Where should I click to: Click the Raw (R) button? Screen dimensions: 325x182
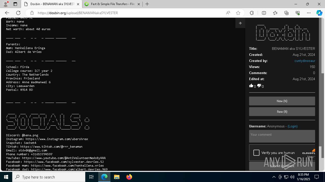click(x=282, y=111)
